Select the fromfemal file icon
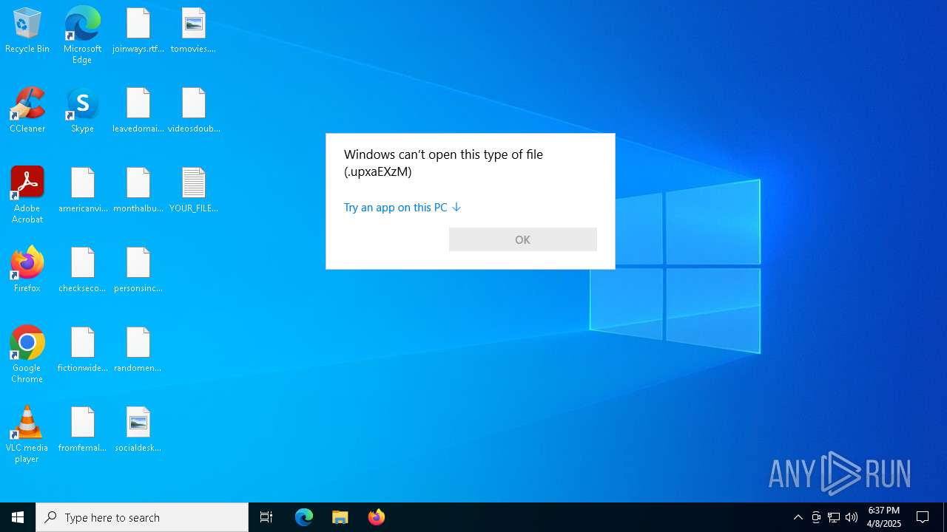 pyautogui.click(x=82, y=430)
